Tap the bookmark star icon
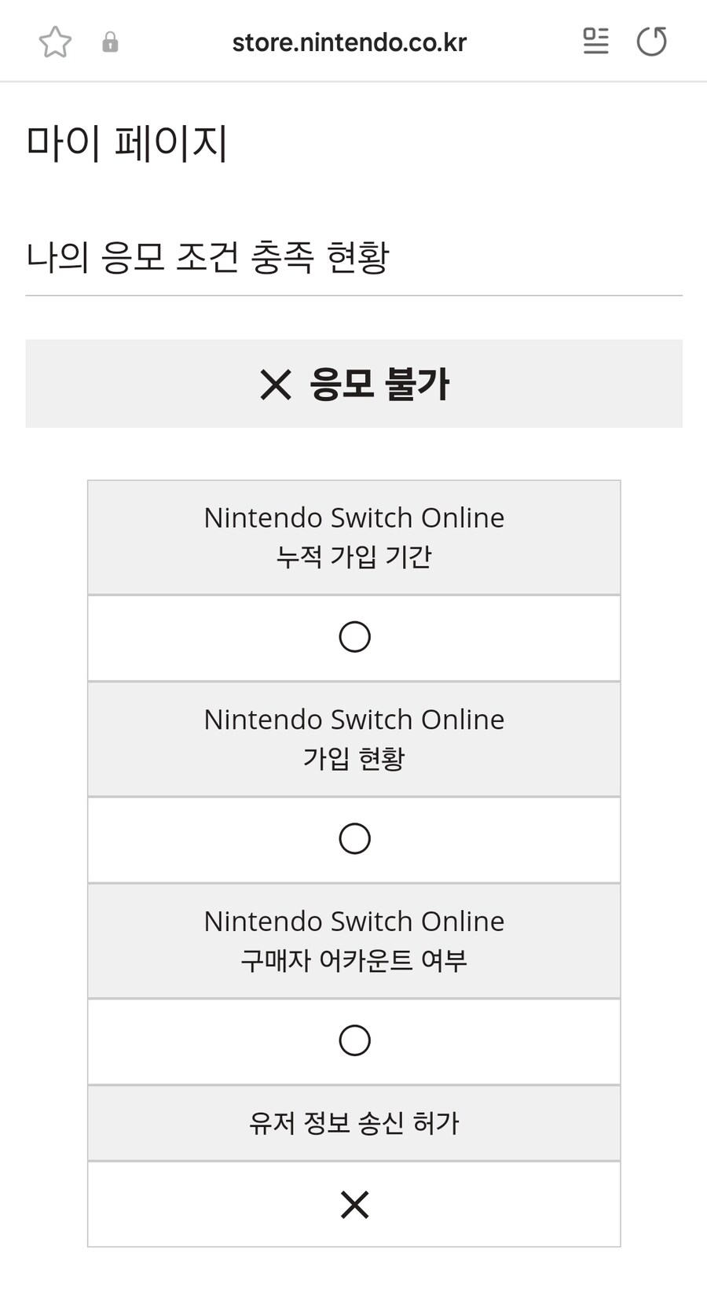Screen dimensions: 707x1296 pos(54,42)
